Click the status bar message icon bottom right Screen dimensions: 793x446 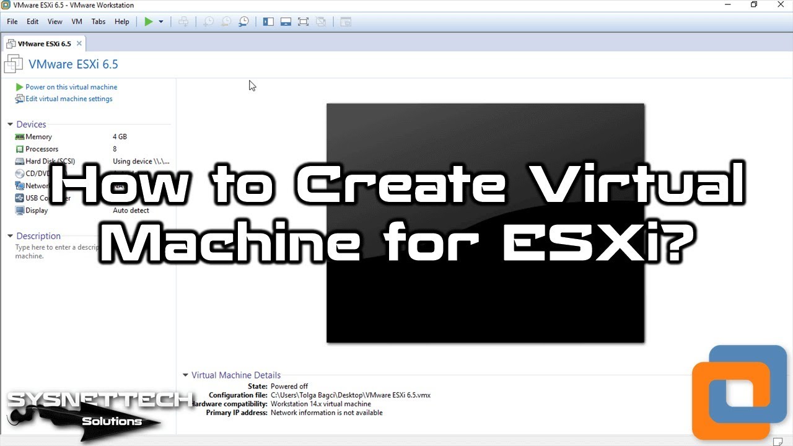pyautogui.click(x=778, y=440)
